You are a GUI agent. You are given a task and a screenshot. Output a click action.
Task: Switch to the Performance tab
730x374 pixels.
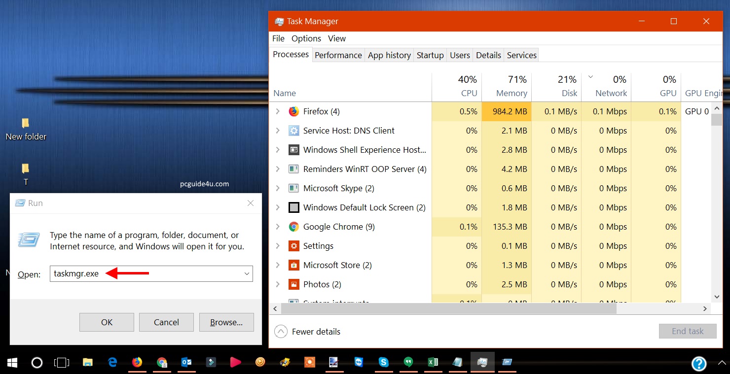pyautogui.click(x=338, y=55)
